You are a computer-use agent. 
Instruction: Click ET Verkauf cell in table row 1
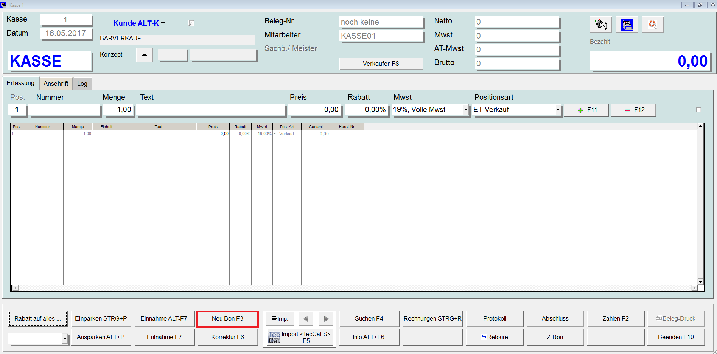click(x=287, y=134)
